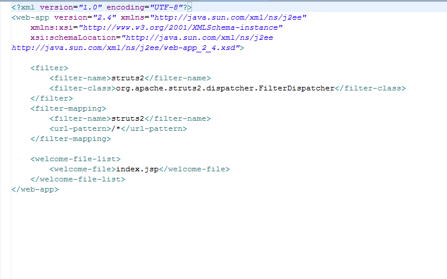The image size is (447, 279).
Task: Click struts2 filter-name inside filter-mapping
Action: [x=130, y=118]
